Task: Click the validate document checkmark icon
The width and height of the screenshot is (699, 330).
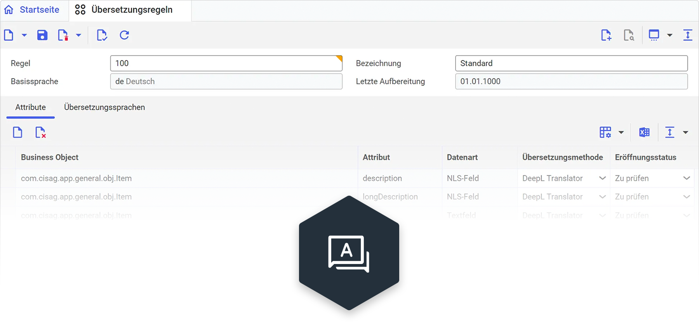Action: (102, 35)
